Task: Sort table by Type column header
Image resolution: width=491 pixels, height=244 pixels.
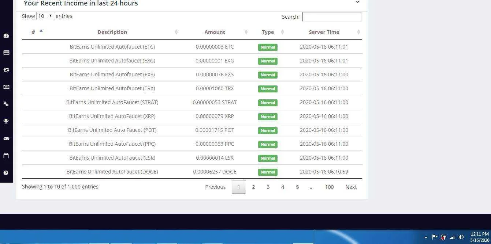Action: pyautogui.click(x=268, y=32)
